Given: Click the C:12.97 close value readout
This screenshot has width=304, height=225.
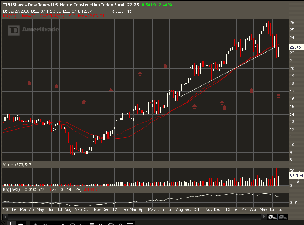Looking at the screenshot, I should [85, 11].
